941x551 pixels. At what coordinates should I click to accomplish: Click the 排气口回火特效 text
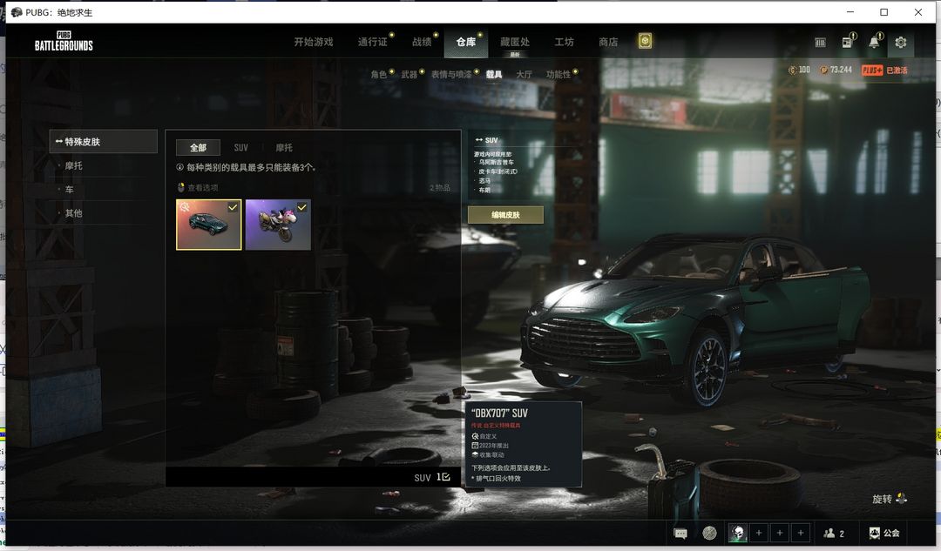click(x=498, y=479)
